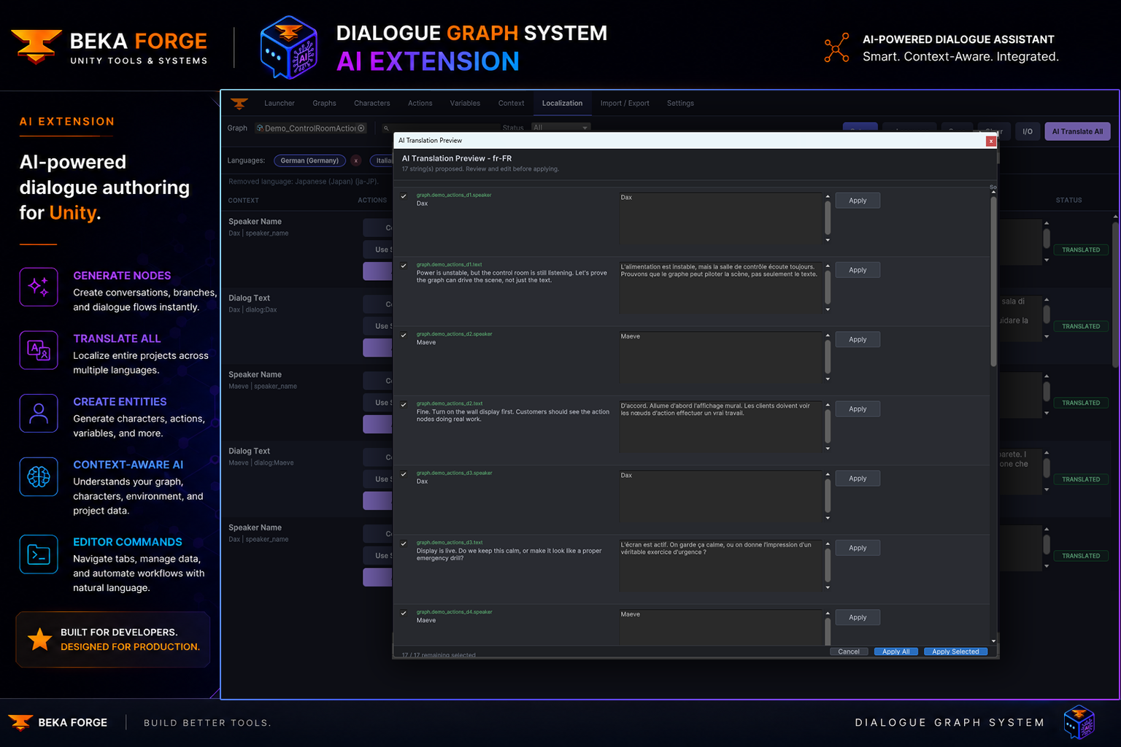
Task: Switch to the Context tab
Action: (x=512, y=104)
